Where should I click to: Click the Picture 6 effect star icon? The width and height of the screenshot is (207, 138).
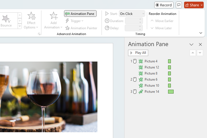[x=141, y=79]
